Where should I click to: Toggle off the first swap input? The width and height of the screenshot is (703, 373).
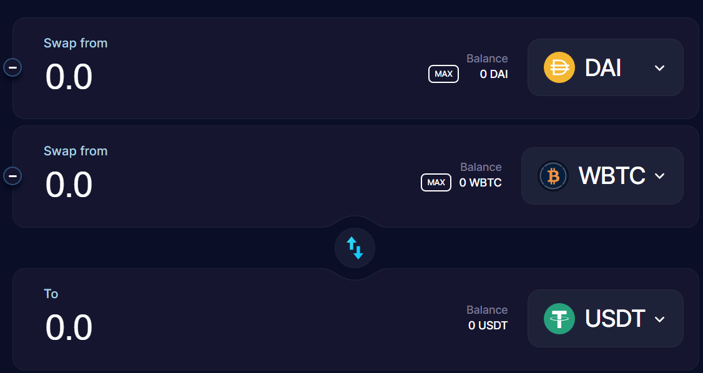[x=12, y=67]
